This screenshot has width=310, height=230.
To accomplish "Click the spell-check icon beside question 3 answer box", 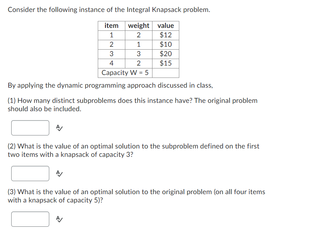I will tap(59, 219).
